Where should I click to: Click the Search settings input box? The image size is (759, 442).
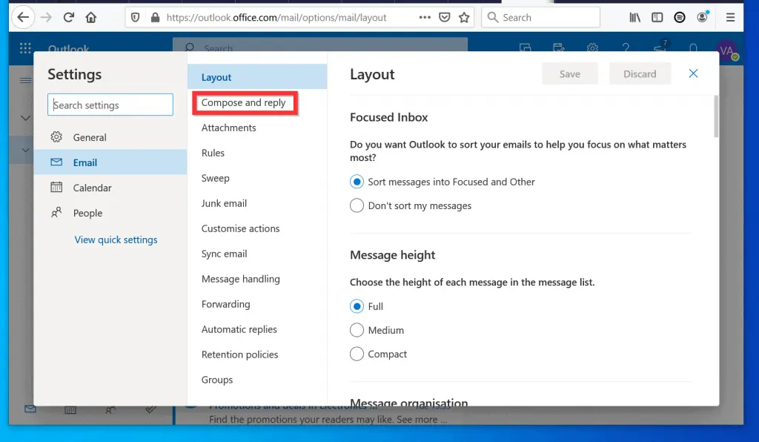pyautogui.click(x=110, y=105)
